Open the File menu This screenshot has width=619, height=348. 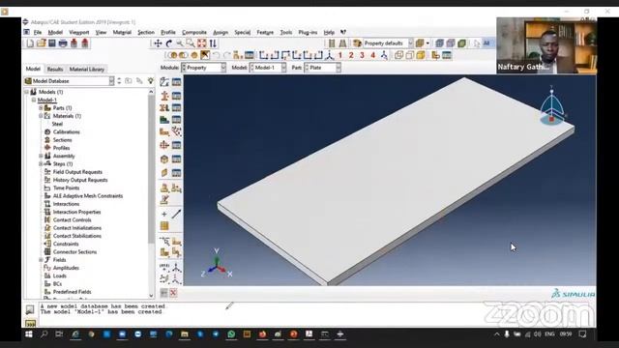38,32
